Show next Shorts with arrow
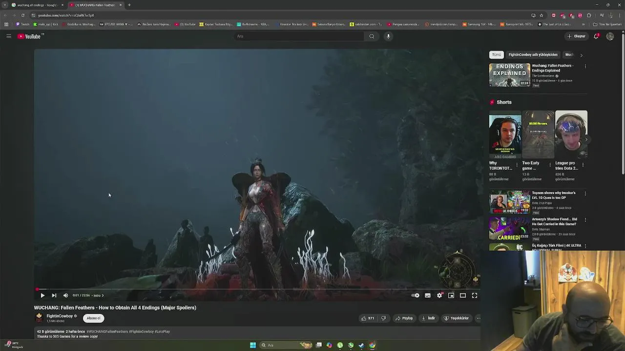 [x=586, y=139]
